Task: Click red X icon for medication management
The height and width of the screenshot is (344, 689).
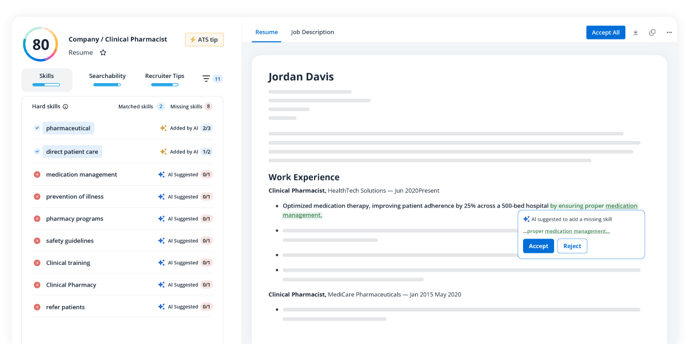Action: tap(37, 174)
